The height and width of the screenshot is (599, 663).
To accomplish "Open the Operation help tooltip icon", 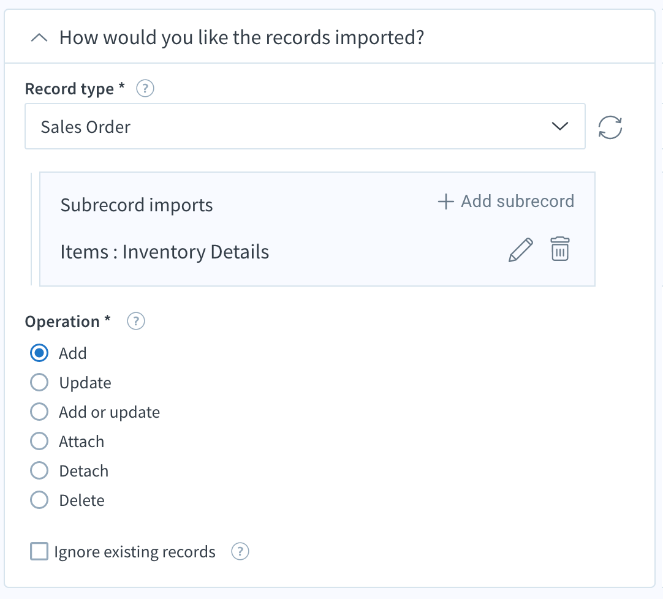I will [135, 322].
